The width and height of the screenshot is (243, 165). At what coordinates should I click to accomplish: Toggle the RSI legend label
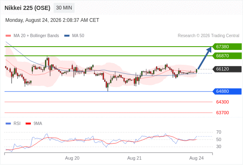click(x=17, y=124)
